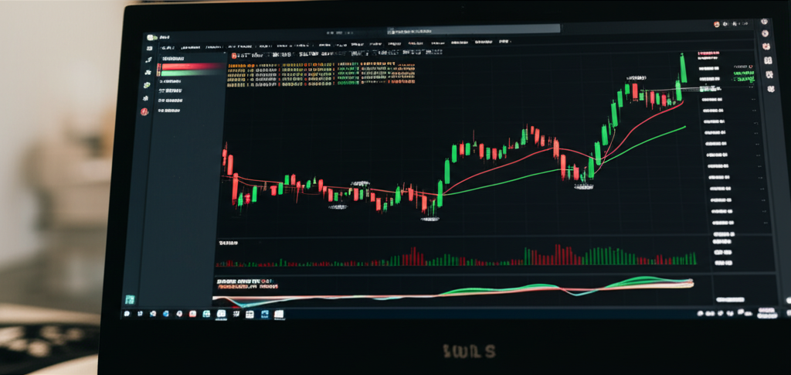Click the green app logo in the title bar
The width and height of the screenshot is (791, 375).
(x=151, y=37)
